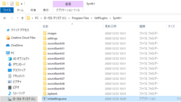Select the soundbank02 folder name
The height and width of the screenshot is (102, 181).
click(x=56, y=54)
